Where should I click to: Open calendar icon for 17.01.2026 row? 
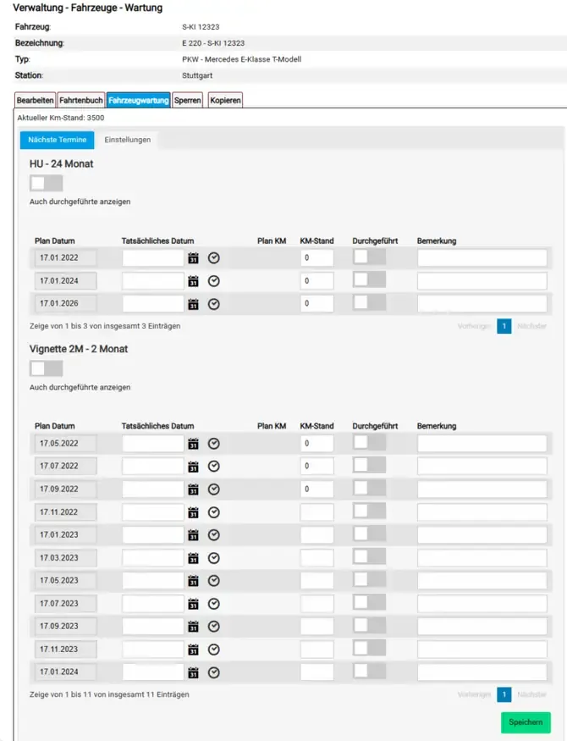click(x=193, y=304)
